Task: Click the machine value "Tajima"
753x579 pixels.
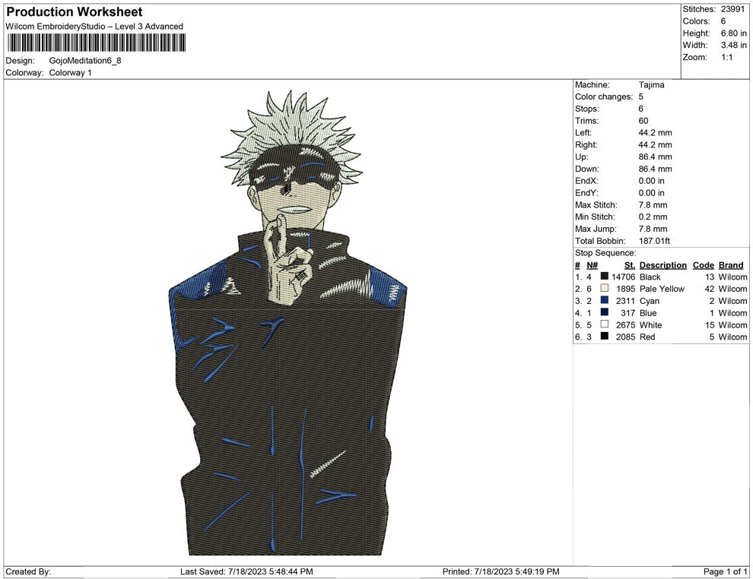Action: coord(651,85)
